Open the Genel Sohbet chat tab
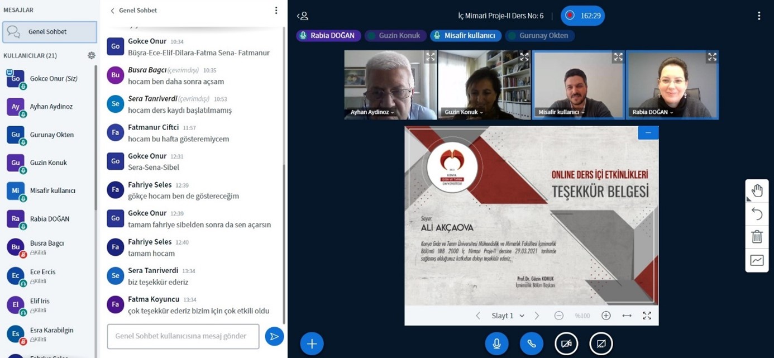This screenshot has width=774, height=358. [50, 32]
